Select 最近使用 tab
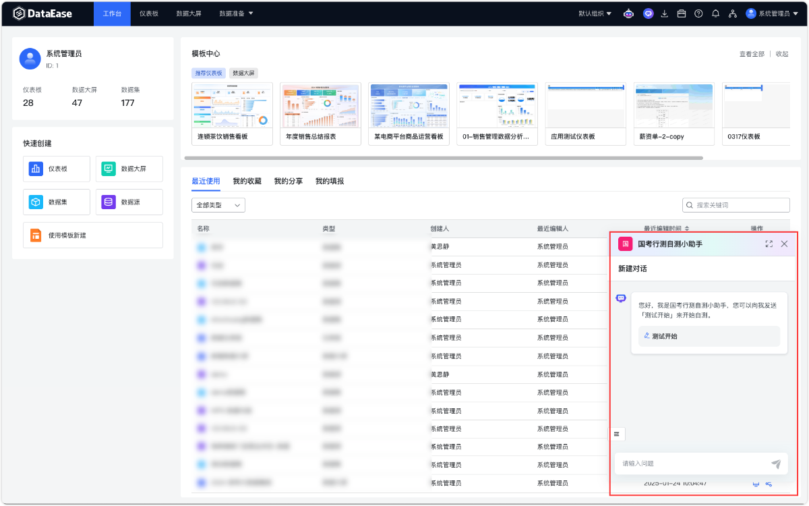The width and height of the screenshot is (809, 506). point(206,181)
